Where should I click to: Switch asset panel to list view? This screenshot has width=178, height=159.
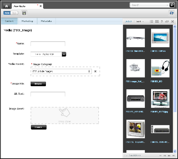151,21
